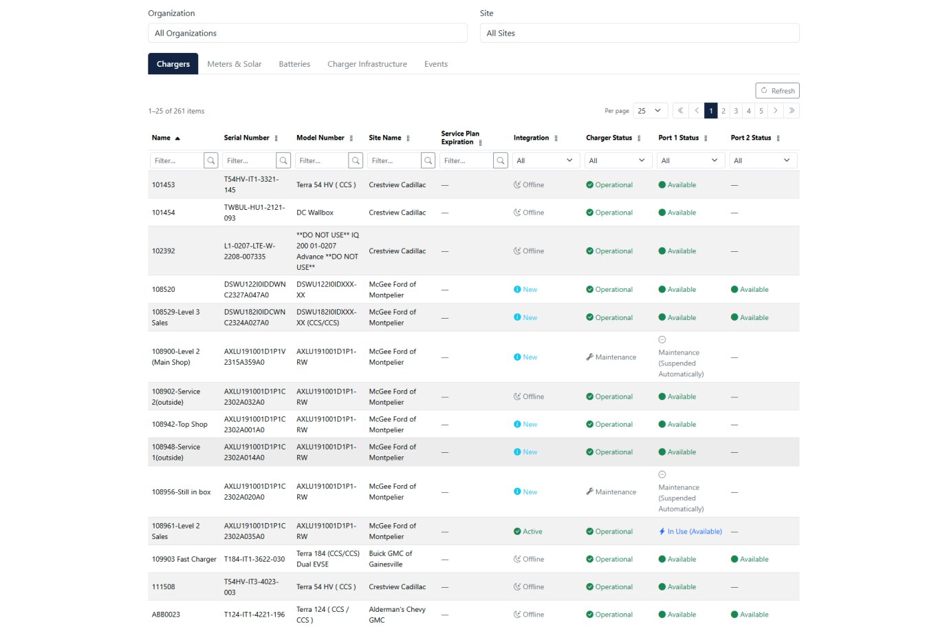The width and height of the screenshot is (947, 627).
Task: Open Port 1 Status filter dropdown
Action: [x=690, y=160]
